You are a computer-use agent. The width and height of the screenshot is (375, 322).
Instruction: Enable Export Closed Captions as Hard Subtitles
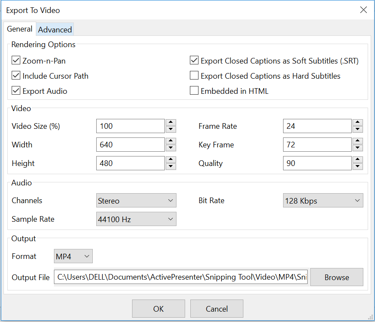coord(194,76)
